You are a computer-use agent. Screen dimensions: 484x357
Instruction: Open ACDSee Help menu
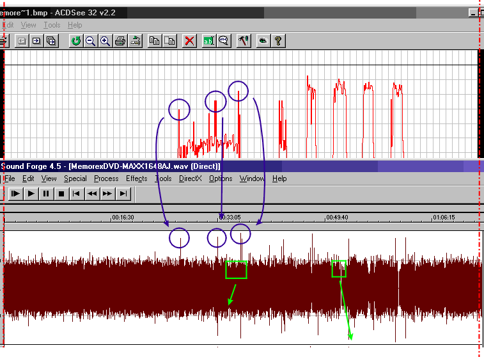75,25
